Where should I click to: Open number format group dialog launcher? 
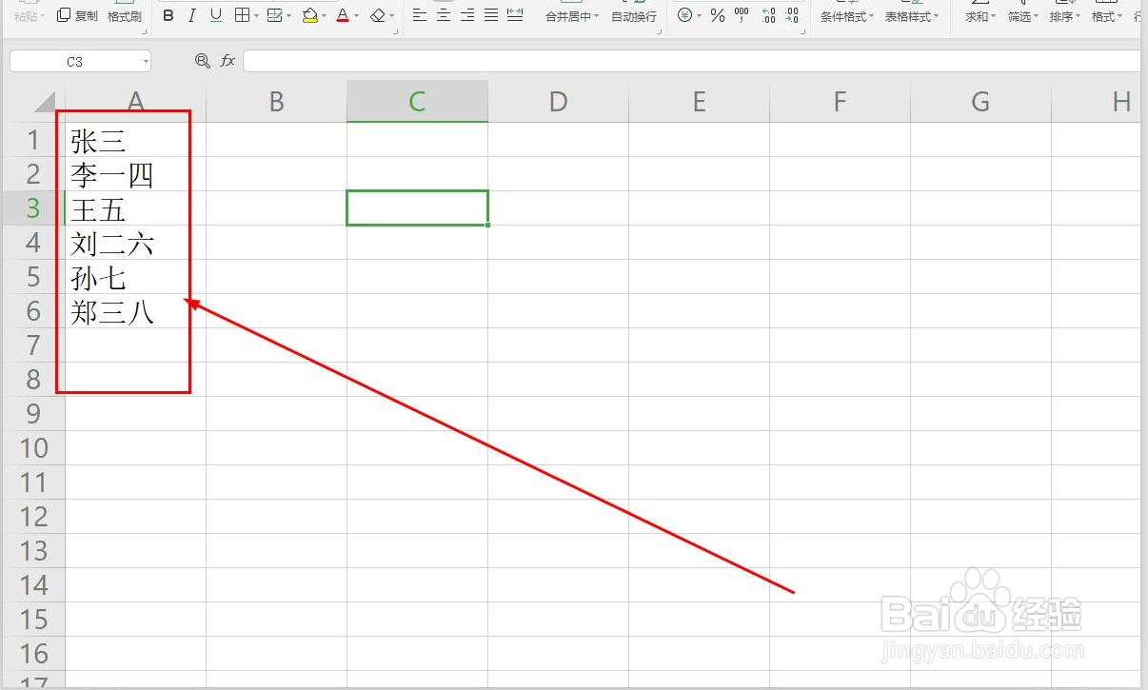pyautogui.click(x=803, y=32)
